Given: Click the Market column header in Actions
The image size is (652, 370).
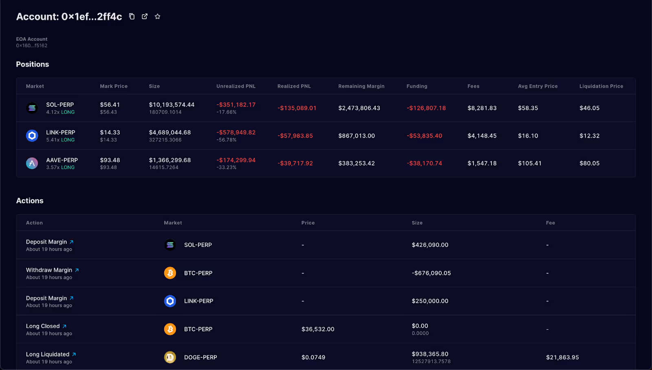Looking at the screenshot, I should tap(173, 222).
